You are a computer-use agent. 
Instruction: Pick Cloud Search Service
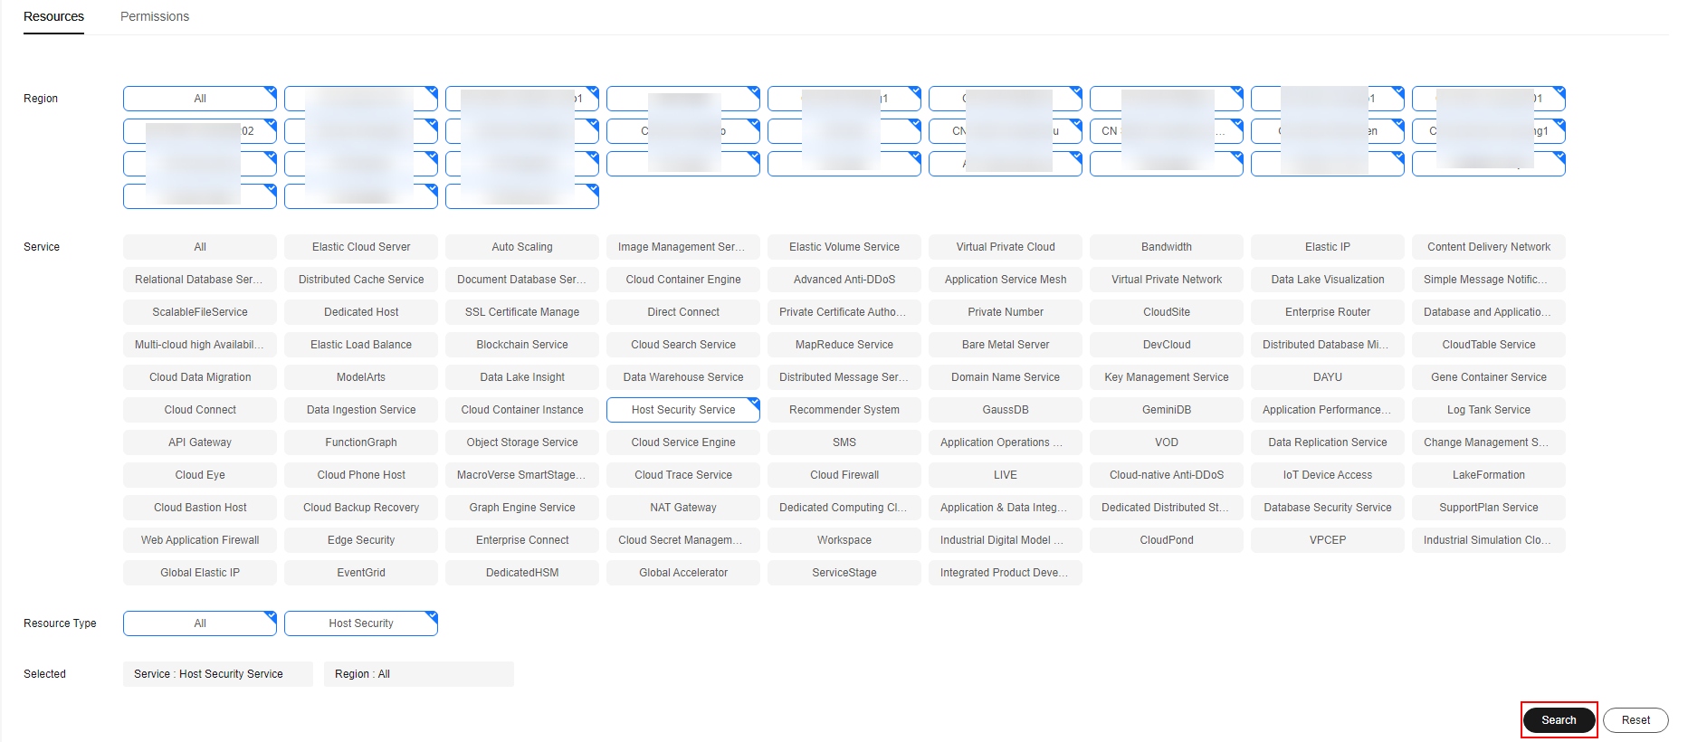click(x=683, y=345)
